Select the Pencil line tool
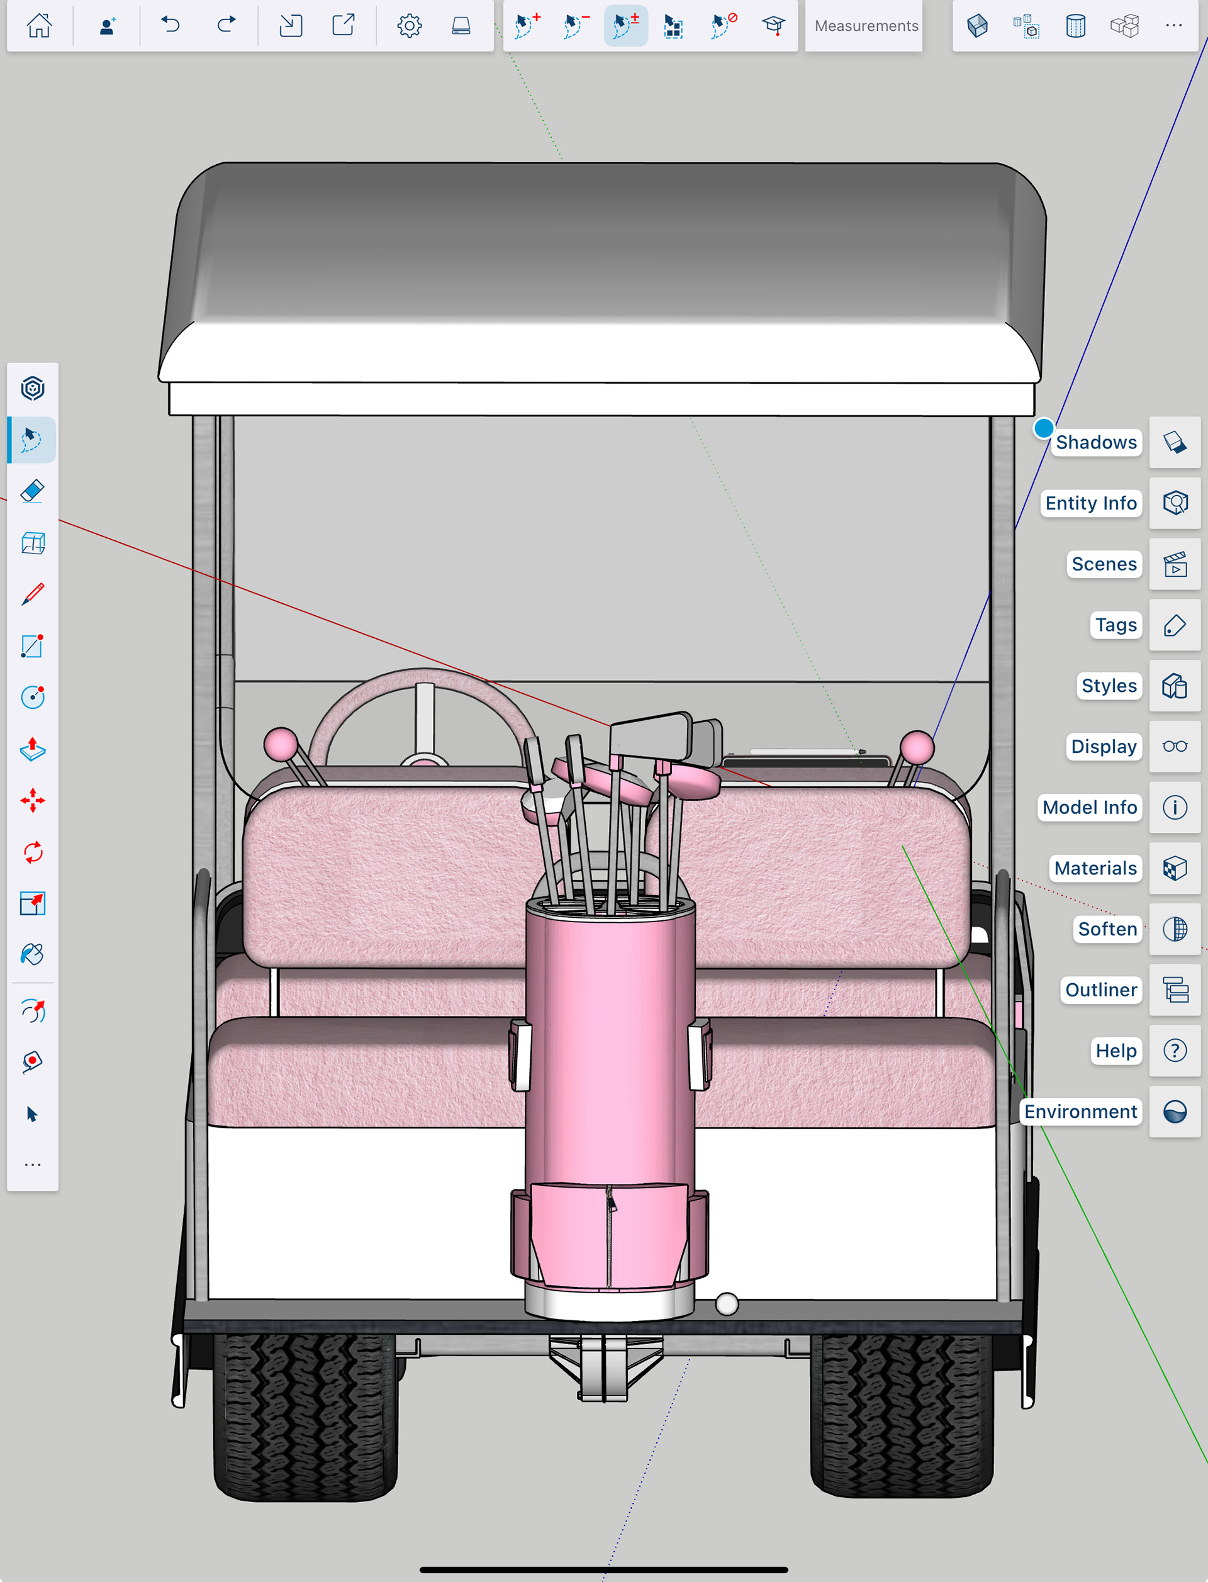This screenshot has width=1208, height=1582. [32, 594]
